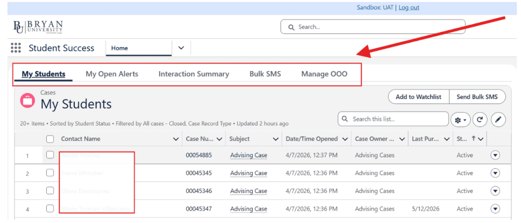Click the Student Success app name
The image size is (521, 223).
pos(62,48)
